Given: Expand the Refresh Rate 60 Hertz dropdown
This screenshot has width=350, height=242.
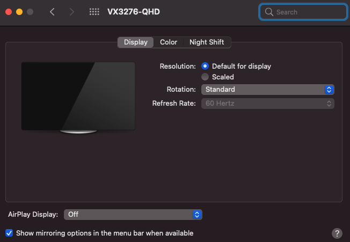Looking at the screenshot, I should click(x=267, y=103).
